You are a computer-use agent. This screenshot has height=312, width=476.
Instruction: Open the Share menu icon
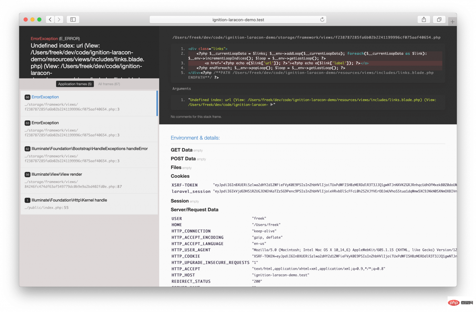(424, 20)
